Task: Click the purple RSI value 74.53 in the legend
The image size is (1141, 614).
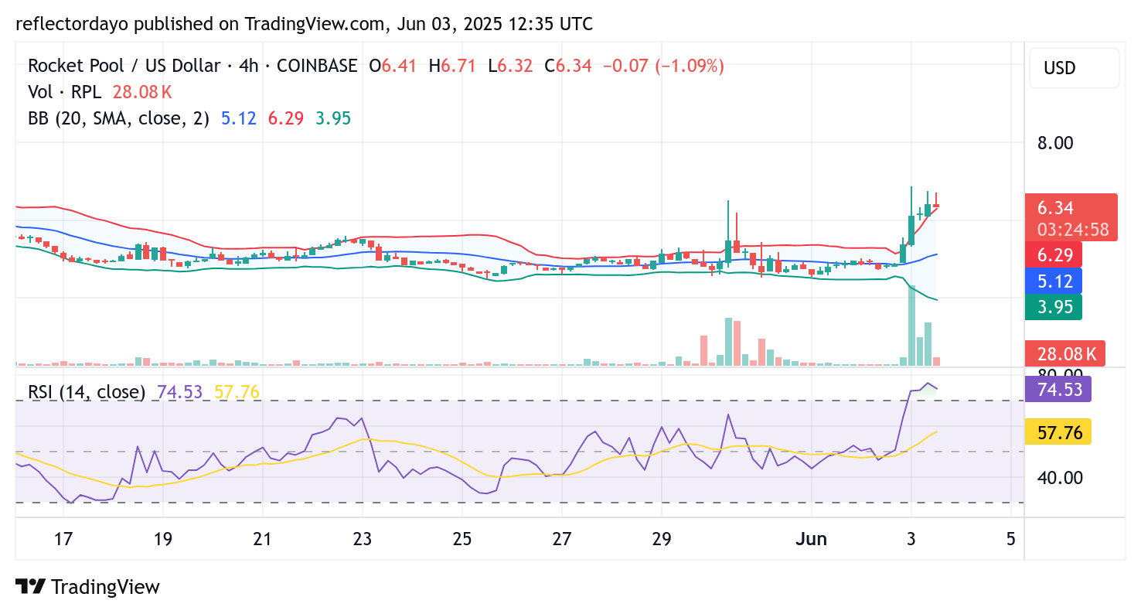Action: pyautogui.click(x=180, y=392)
